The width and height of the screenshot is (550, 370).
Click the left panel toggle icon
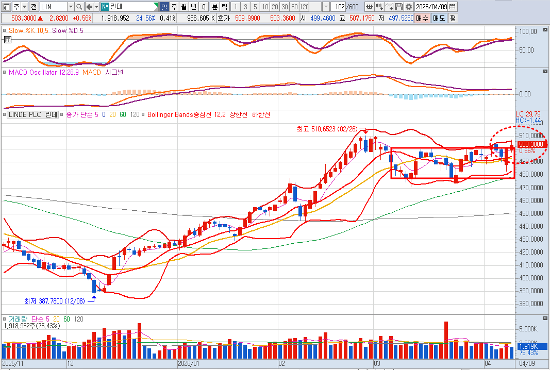point(6,7)
